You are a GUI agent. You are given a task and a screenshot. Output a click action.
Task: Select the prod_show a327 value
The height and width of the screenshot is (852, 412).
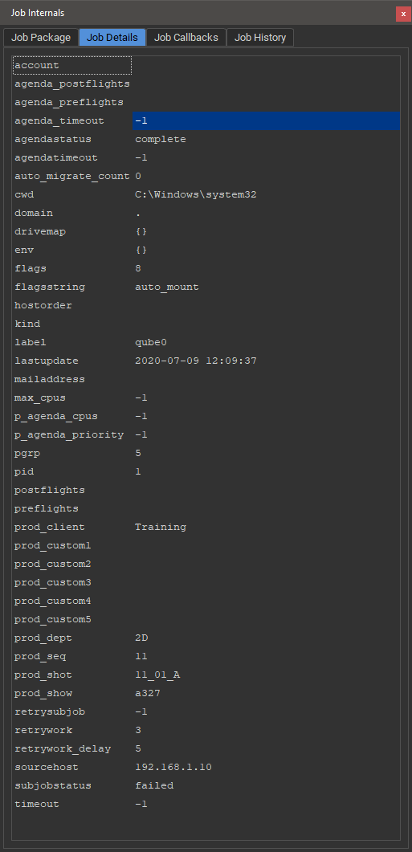[147, 693]
